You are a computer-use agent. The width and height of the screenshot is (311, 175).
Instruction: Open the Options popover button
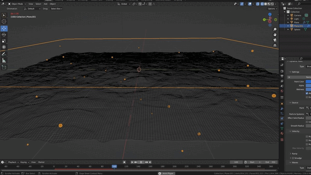coord(272,9)
